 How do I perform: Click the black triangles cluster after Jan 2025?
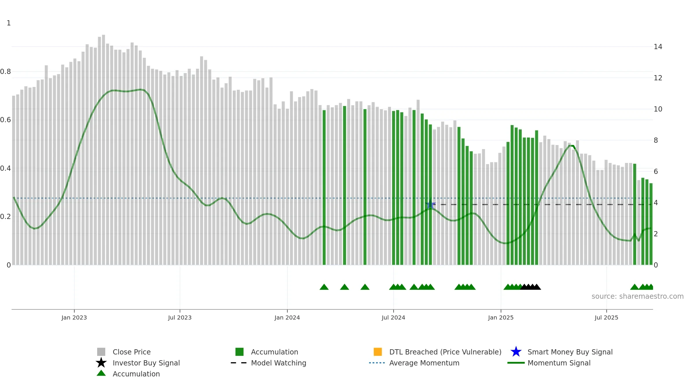click(x=531, y=287)
